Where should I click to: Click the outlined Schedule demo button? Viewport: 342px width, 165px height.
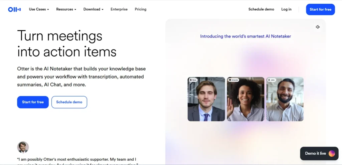click(x=69, y=102)
